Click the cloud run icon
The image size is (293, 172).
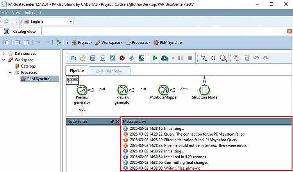tap(164, 58)
